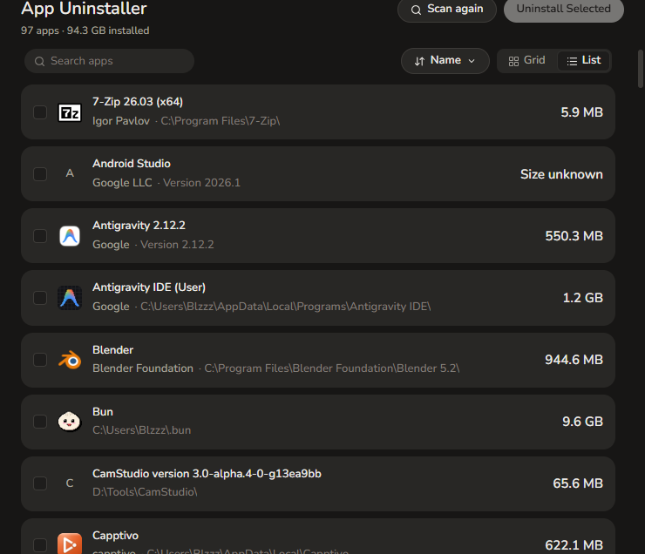Click the magnifier icon on Scan again
This screenshot has width=645, height=554.
(x=417, y=10)
